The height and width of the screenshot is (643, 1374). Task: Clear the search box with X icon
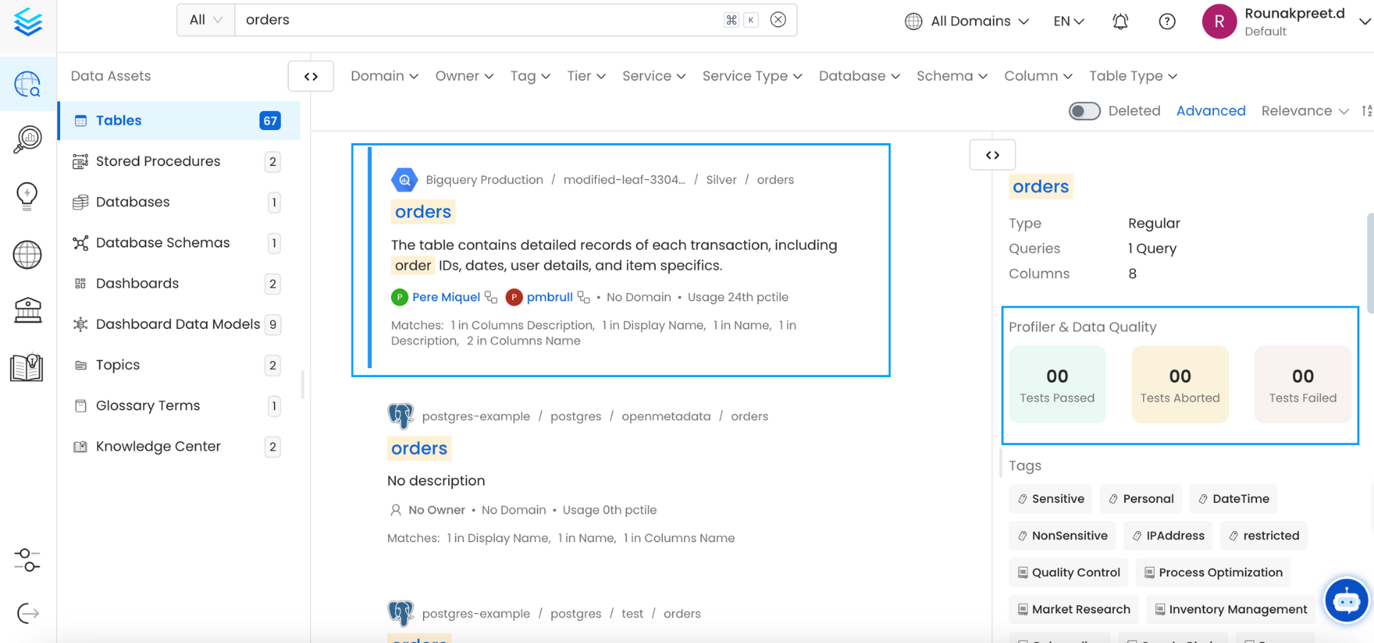(x=778, y=20)
